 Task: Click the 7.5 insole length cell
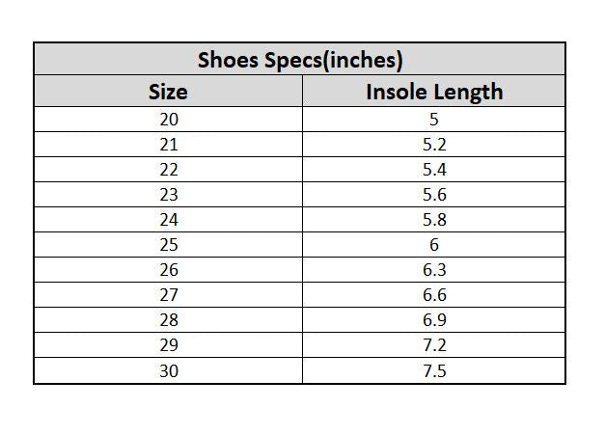click(x=434, y=371)
